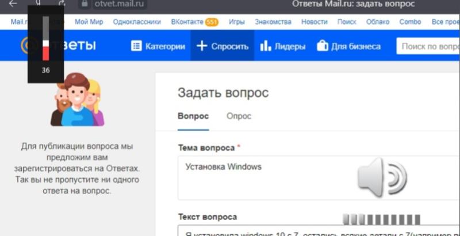Click the Поиск по вопросам search field
The width and height of the screenshot is (460, 236).
(x=428, y=46)
